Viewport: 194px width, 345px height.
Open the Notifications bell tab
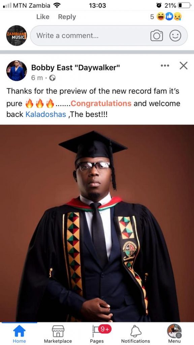tap(136, 334)
